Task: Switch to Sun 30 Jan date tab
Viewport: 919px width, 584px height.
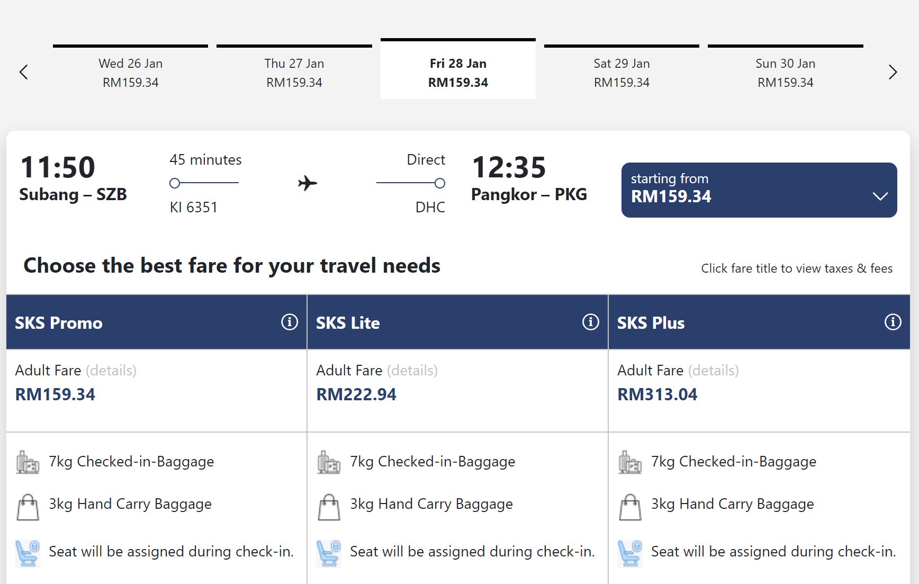Action: [x=786, y=72]
